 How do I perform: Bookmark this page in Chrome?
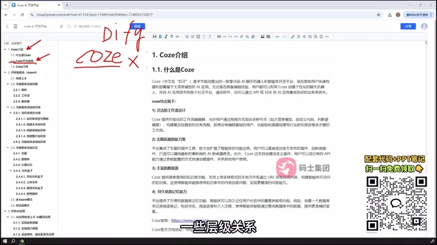pyautogui.click(x=378, y=15)
